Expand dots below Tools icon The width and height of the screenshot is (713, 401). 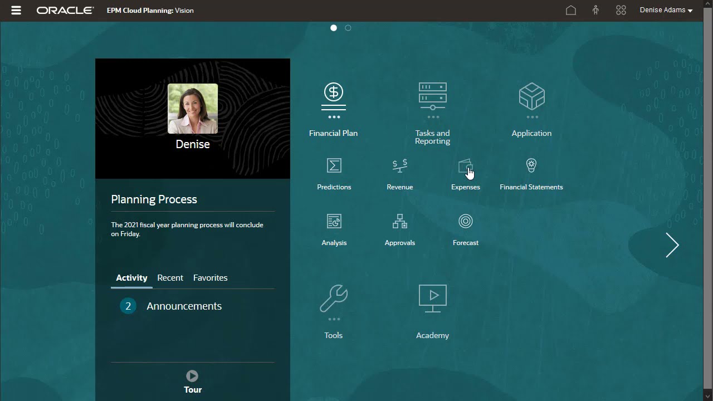pos(334,319)
